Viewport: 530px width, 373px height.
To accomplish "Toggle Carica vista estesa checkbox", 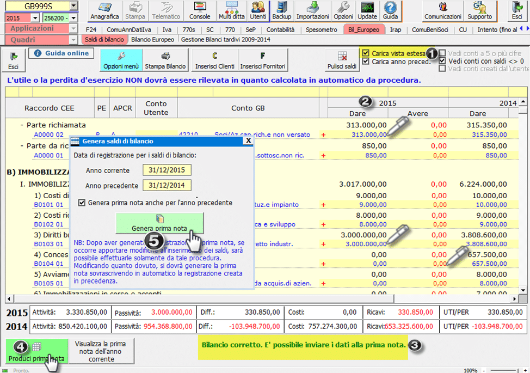I will click(x=366, y=53).
